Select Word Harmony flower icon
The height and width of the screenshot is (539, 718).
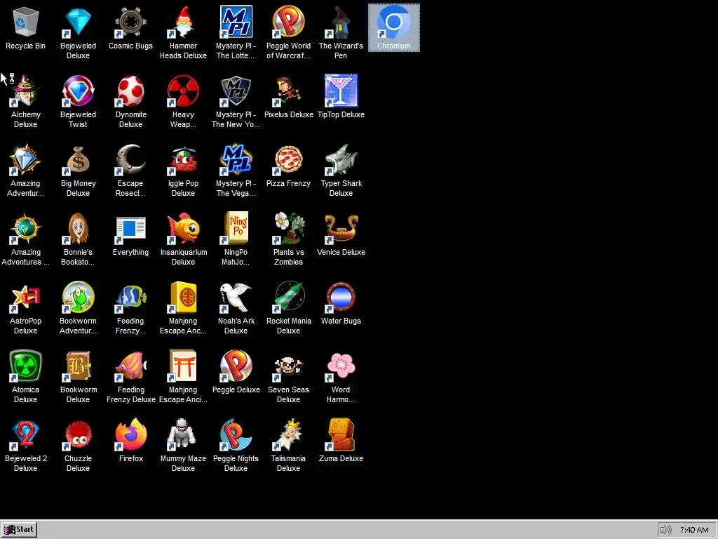pyautogui.click(x=341, y=366)
